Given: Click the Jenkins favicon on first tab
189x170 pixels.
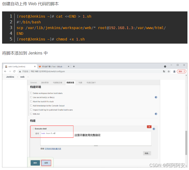Looking at the screenshot, I should click(x=6, y=66).
